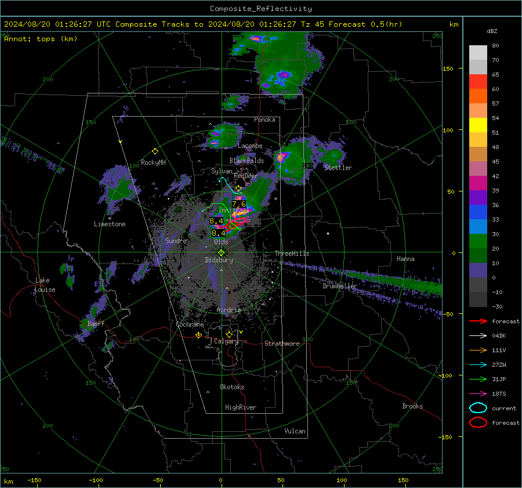Click the red forecast ellipse legend icon

tap(478, 422)
